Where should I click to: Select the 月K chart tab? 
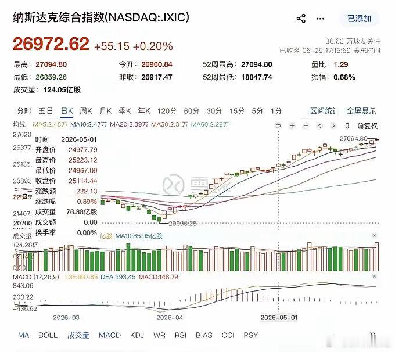coord(105,111)
